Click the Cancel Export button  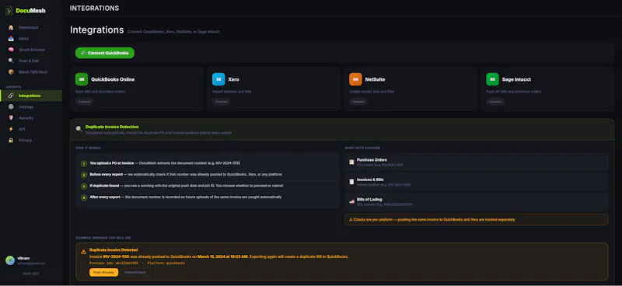click(135, 272)
